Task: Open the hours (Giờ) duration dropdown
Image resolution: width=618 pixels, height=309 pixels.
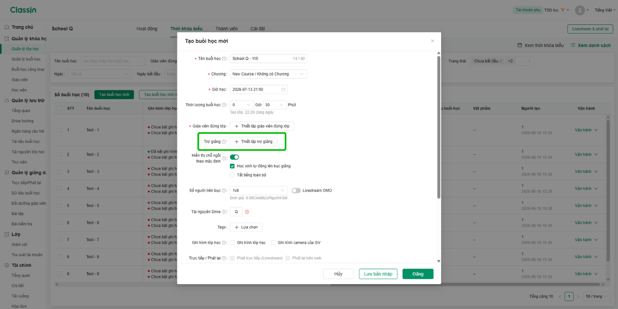Action: pos(242,105)
